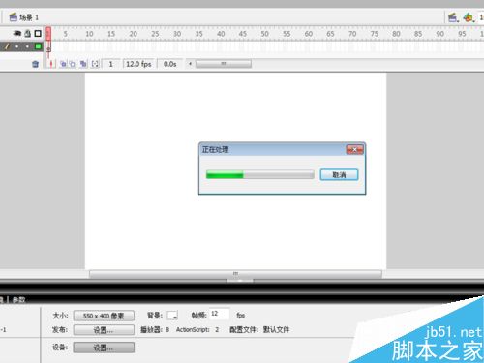Viewport: 484px width, 363px height.
Task: Toggle lock all layers padlock icon
Action: (28, 33)
